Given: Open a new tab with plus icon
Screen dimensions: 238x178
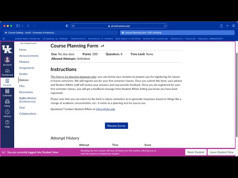Looking at the screenshot, I should [227, 26].
